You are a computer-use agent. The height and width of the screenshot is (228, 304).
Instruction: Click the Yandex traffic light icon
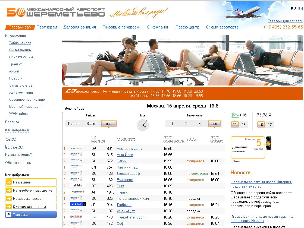pyautogui.click(x=268, y=143)
